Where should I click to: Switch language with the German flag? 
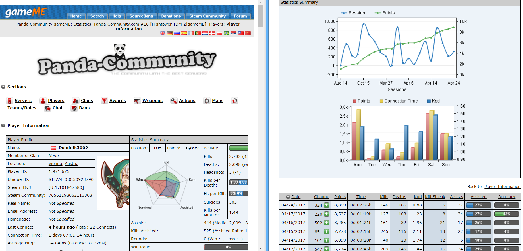[x=170, y=33]
